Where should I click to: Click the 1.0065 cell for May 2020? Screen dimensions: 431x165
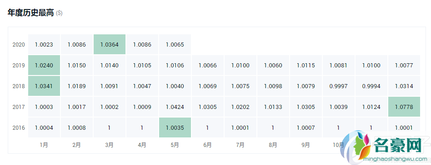click(175, 44)
